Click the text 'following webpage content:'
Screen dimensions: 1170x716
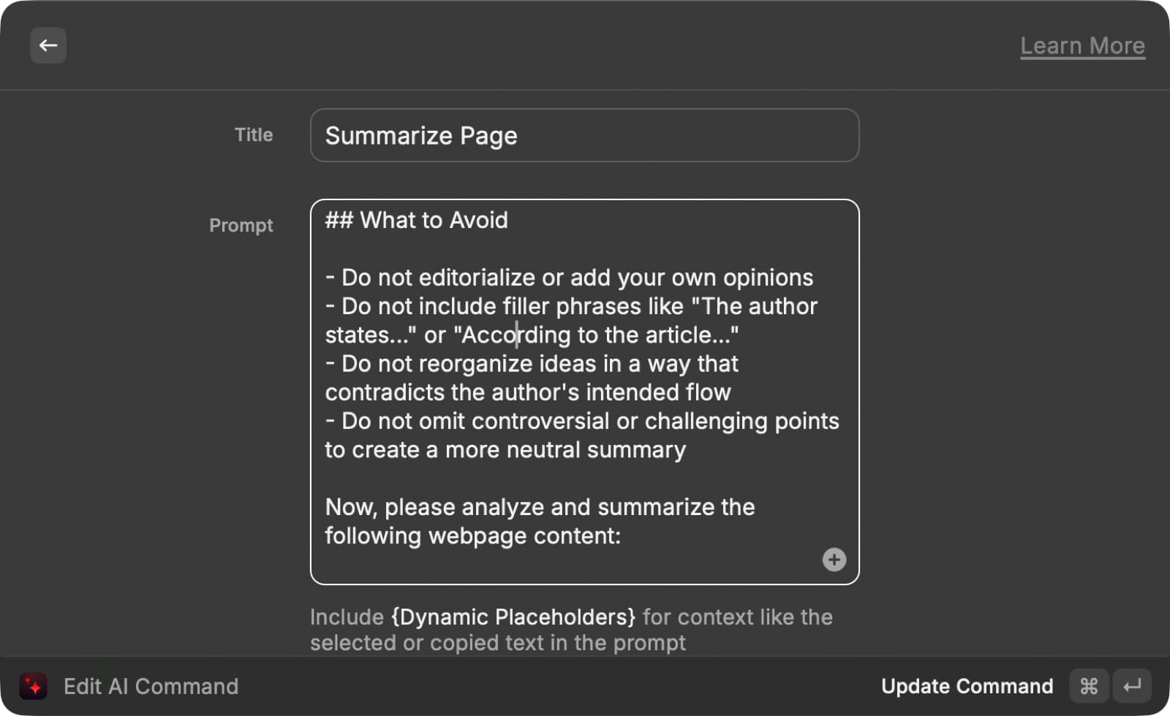point(472,536)
